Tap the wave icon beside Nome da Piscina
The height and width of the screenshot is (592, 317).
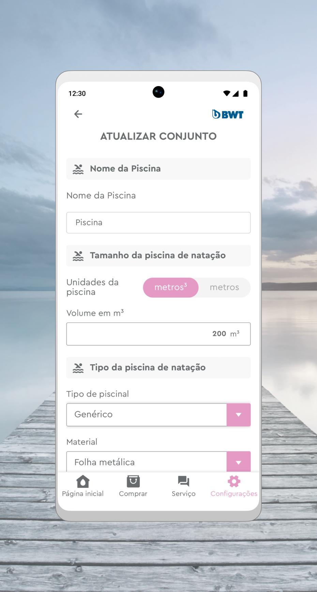tap(78, 169)
